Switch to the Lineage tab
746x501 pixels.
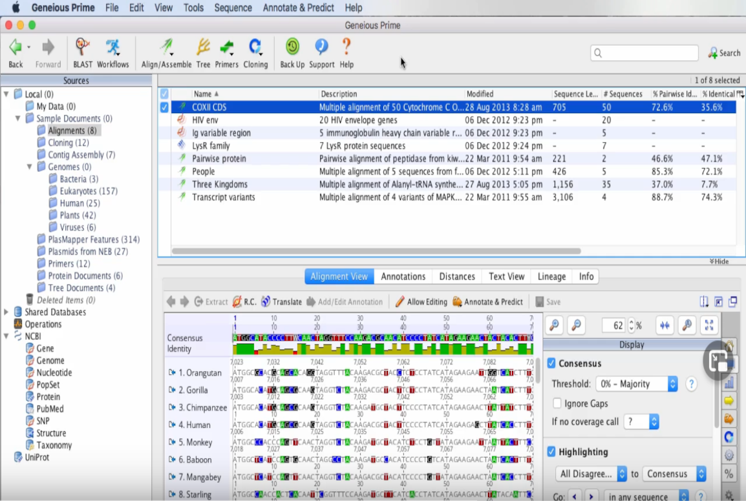point(551,277)
